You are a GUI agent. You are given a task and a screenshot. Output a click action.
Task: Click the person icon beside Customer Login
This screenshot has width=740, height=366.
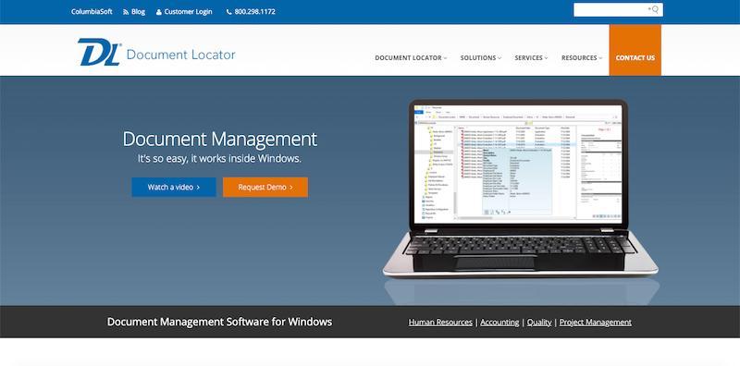click(158, 12)
